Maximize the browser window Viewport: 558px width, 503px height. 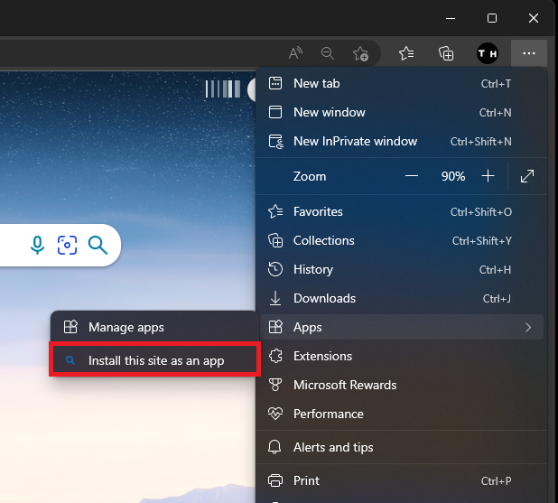click(x=492, y=18)
